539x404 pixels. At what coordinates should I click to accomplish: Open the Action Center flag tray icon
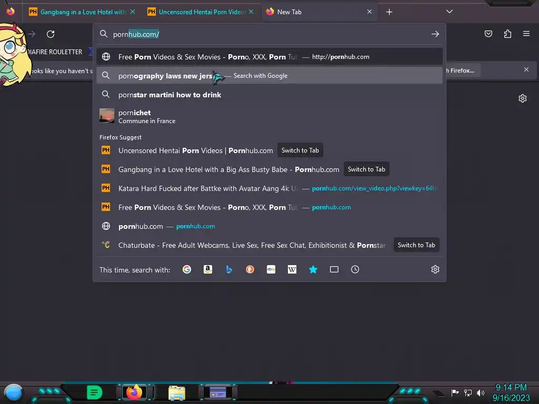[455, 392]
